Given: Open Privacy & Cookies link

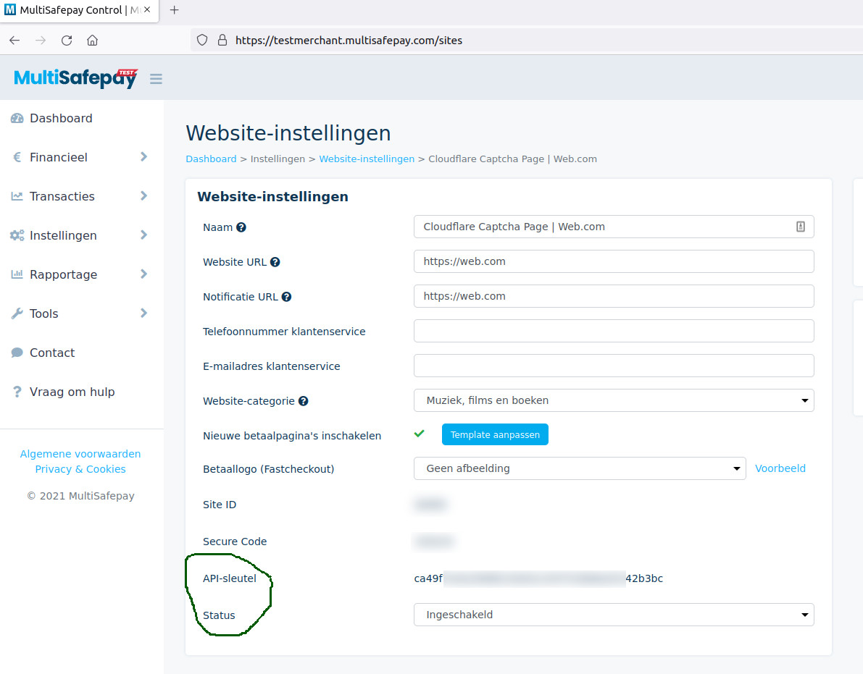Looking at the screenshot, I should point(80,469).
